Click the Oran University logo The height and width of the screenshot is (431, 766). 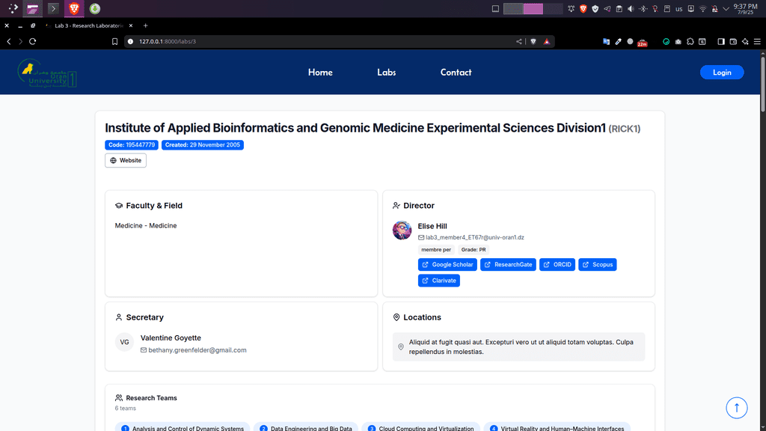(47, 73)
